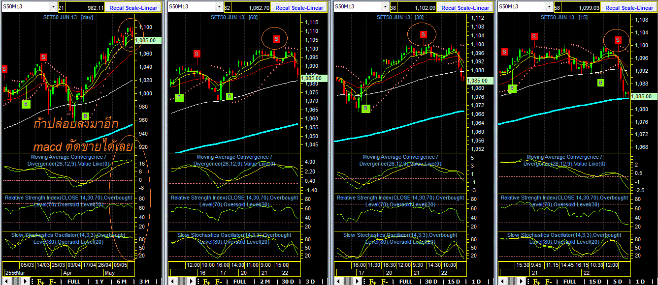The image size is (658, 285).
Task: Click F+ icon under 30-minute chart
Action: (x=372, y=282)
